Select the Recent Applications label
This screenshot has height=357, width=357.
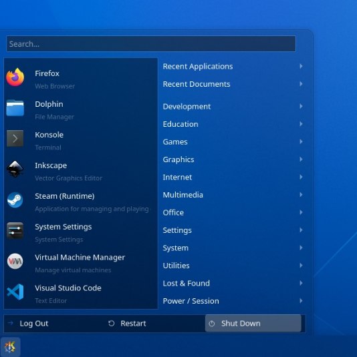pos(198,67)
